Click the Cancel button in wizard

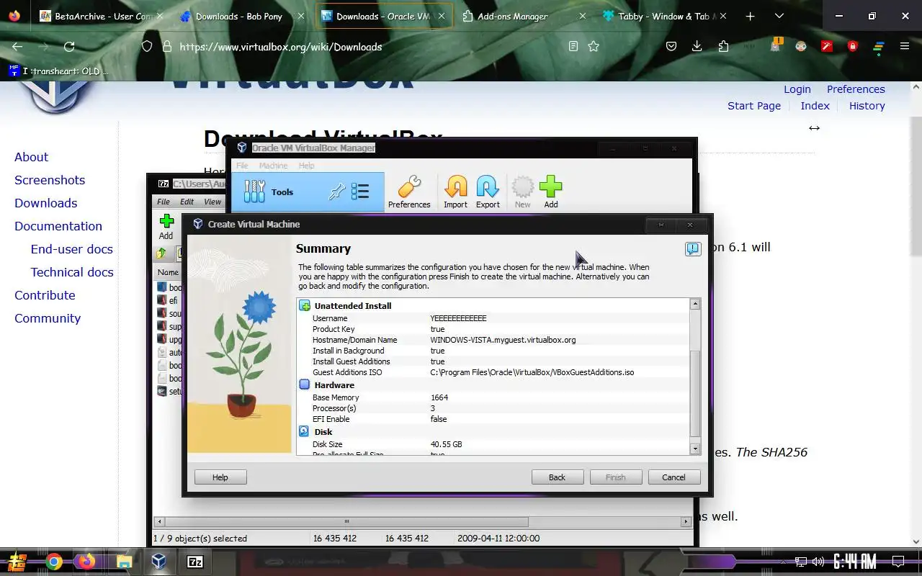(673, 477)
